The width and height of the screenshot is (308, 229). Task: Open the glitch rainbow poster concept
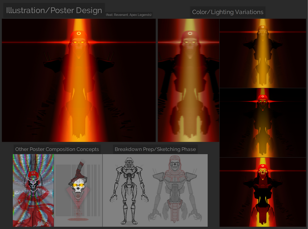[33, 190]
